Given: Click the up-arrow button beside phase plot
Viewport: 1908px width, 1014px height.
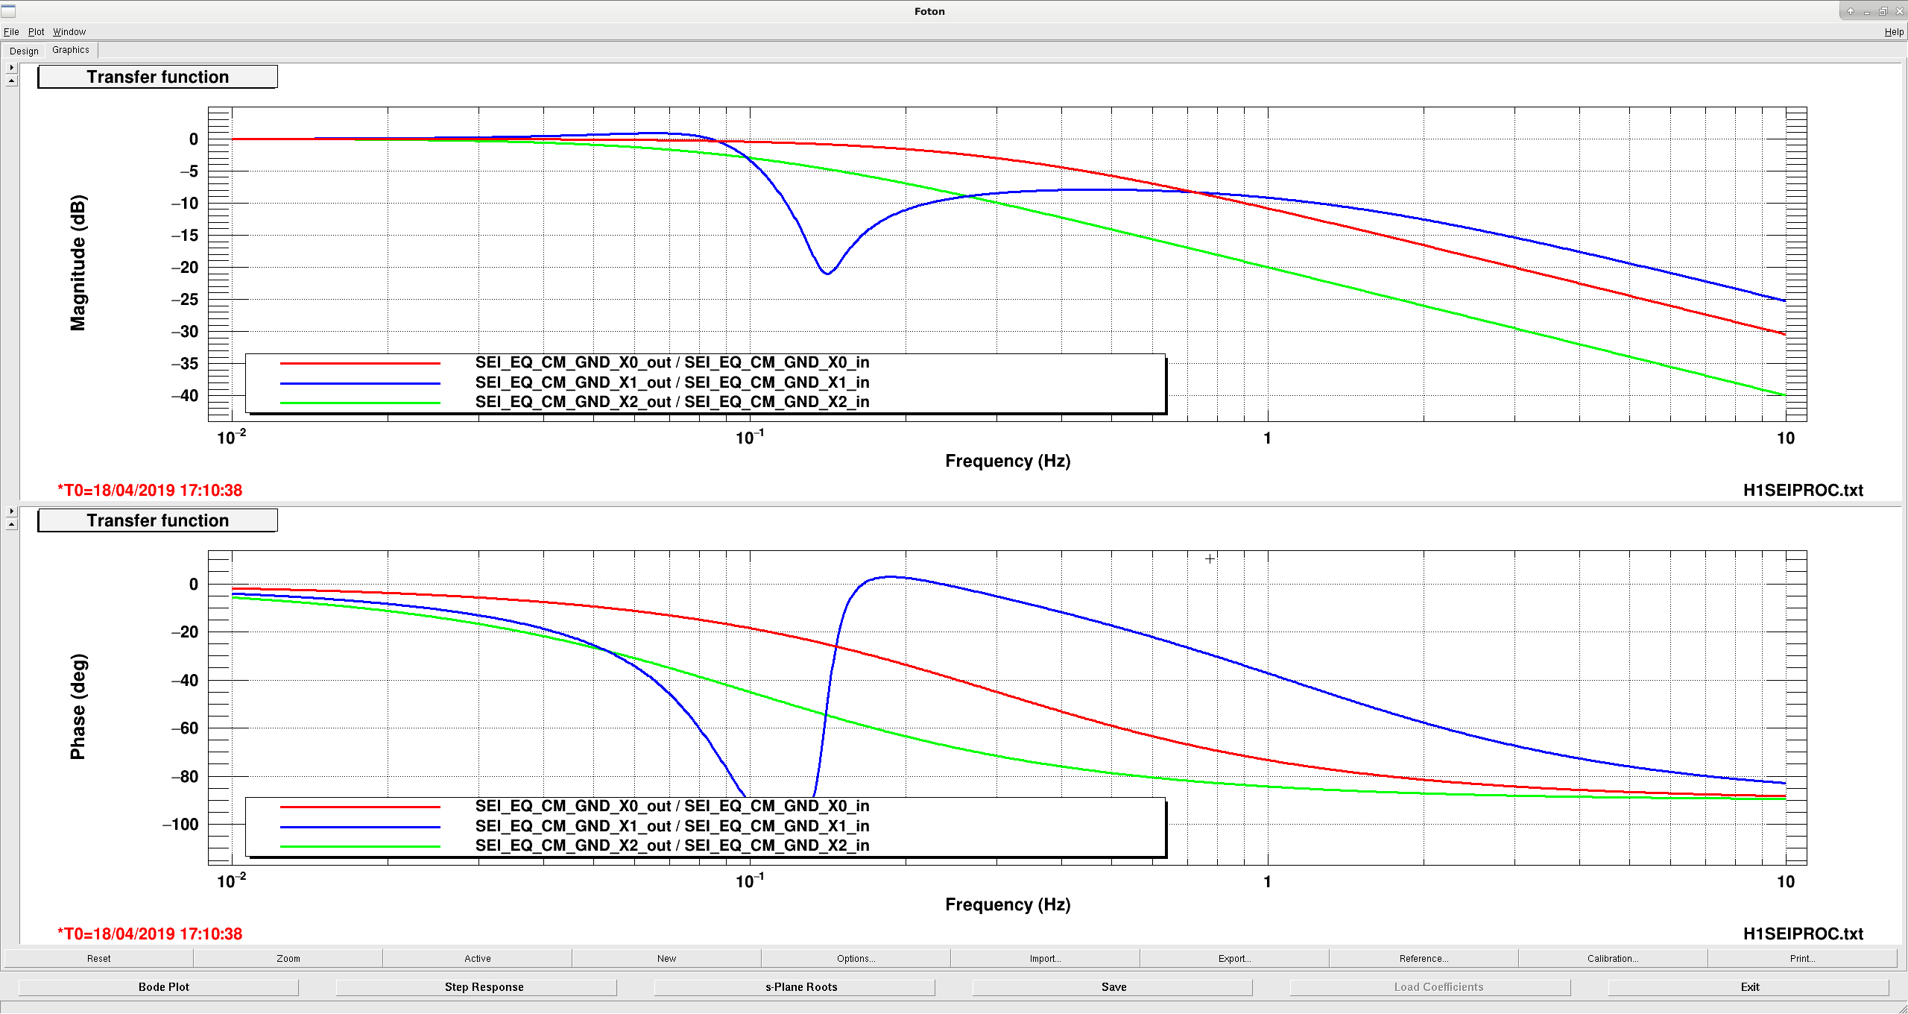Looking at the screenshot, I should [11, 524].
